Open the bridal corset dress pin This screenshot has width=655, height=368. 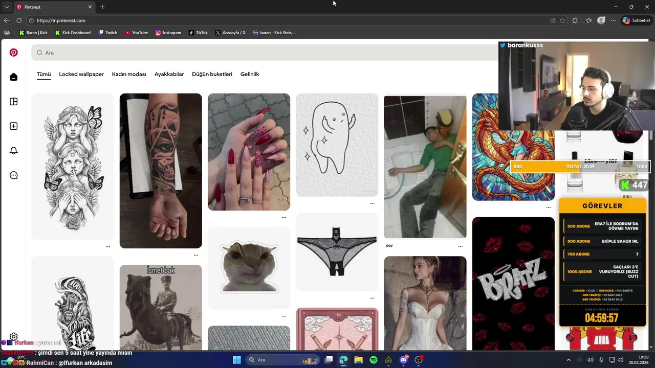pyautogui.click(x=425, y=303)
